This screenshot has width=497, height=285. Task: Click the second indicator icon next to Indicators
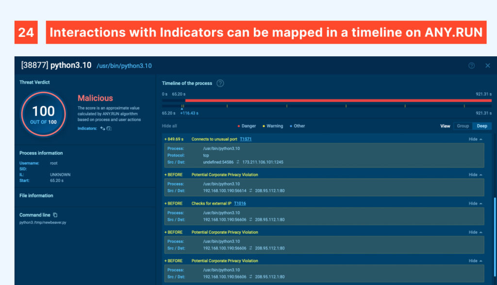[x=109, y=129]
